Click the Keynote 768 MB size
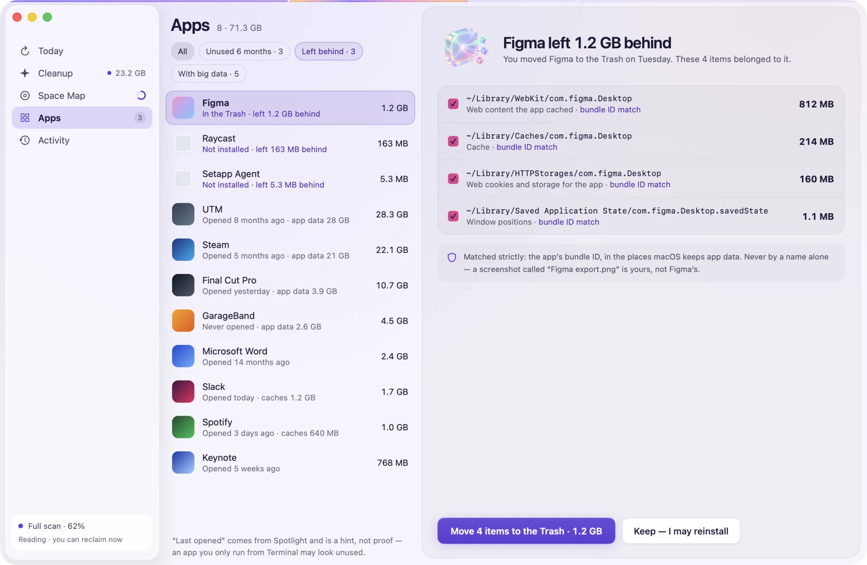This screenshot has height=565, width=867. click(392, 463)
